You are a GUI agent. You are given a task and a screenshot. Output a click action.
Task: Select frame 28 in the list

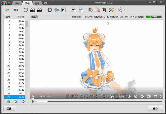pyautogui.click(x=14, y=93)
